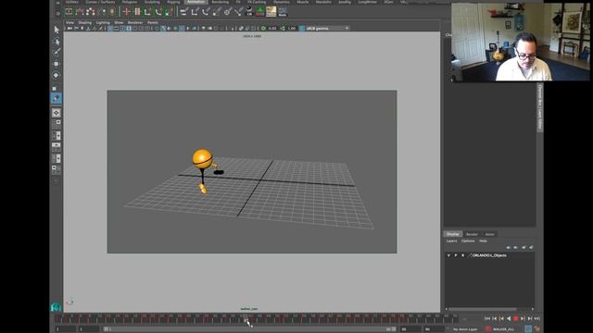Move selected layer up icon
The image size is (593, 333).
pyautogui.click(x=509, y=247)
